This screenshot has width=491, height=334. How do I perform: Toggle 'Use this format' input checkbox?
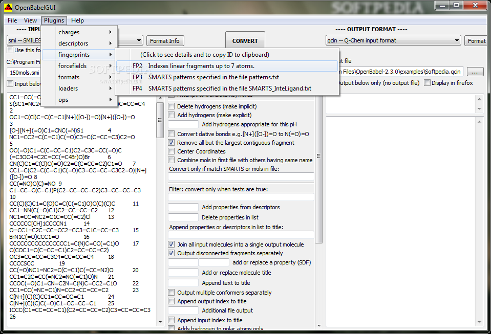pyautogui.click(x=10, y=50)
